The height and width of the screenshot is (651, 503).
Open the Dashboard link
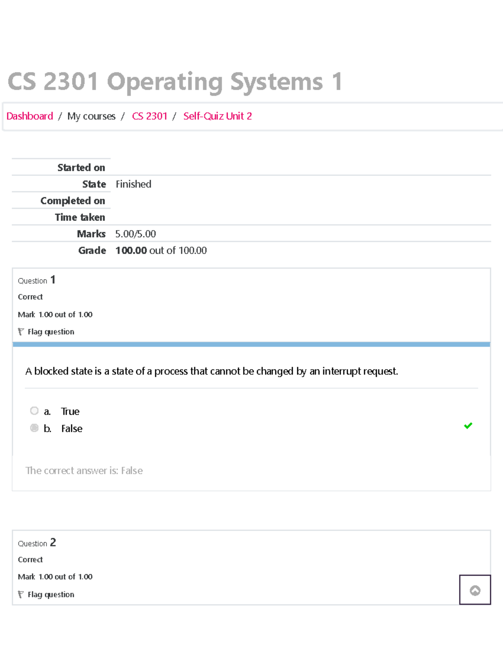29,116
